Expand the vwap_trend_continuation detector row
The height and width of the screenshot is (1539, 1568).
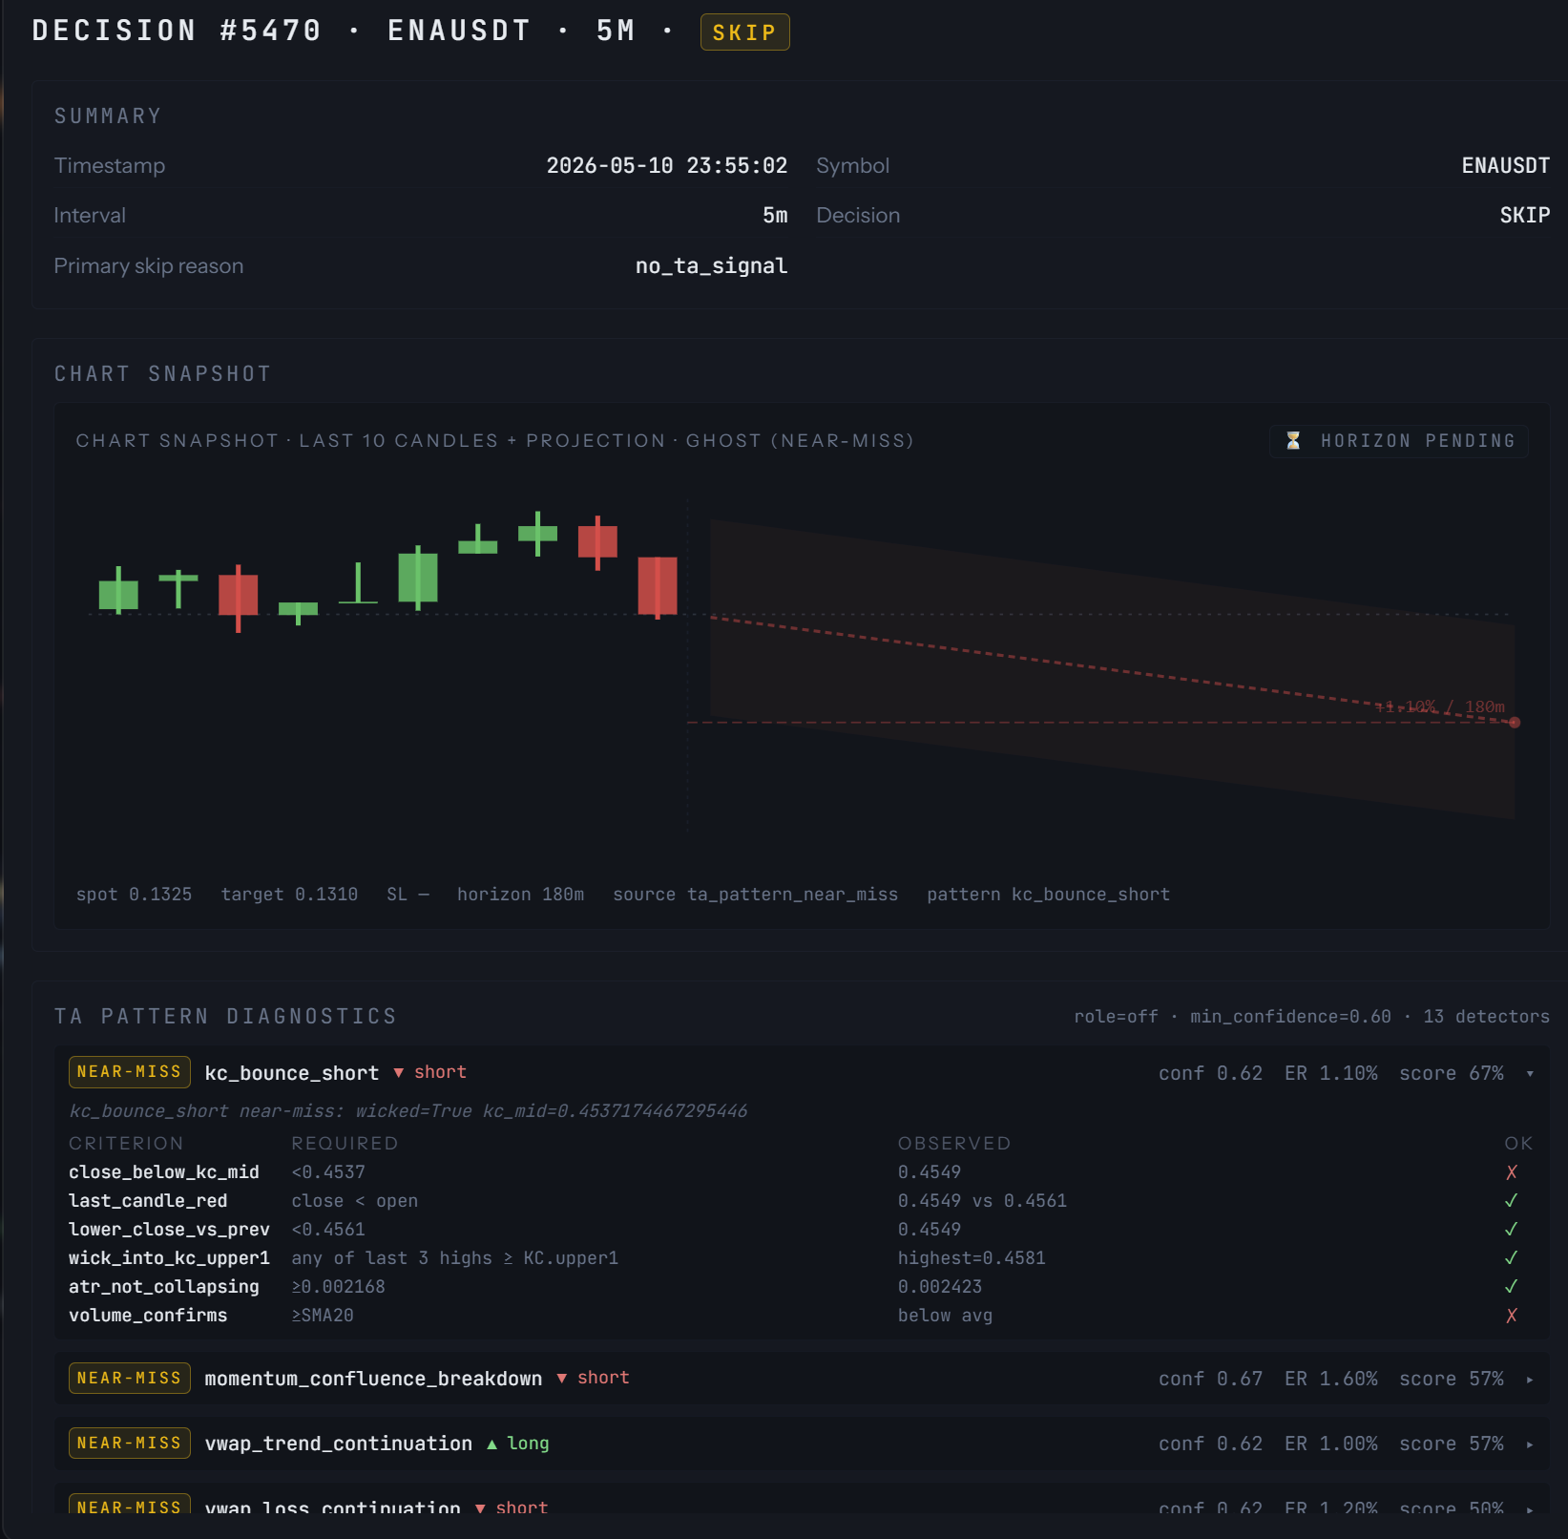tap(1530, 1444)
